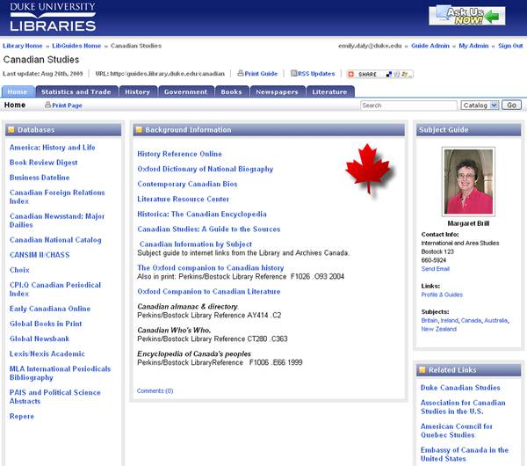Click the Sign Out link
Image resolution: width=527 pixels, height=466 pixels.
[509, 46]
